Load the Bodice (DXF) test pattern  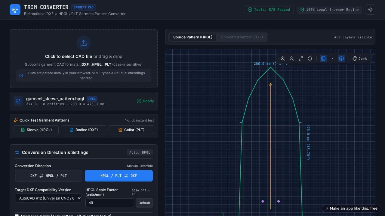click(x=84, y=130)
